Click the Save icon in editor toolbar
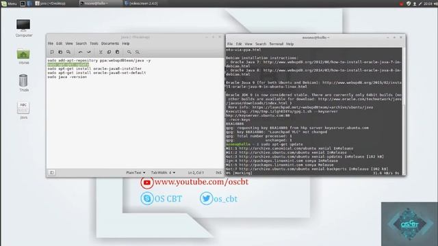The image size is (438, 246). point(68,52)
